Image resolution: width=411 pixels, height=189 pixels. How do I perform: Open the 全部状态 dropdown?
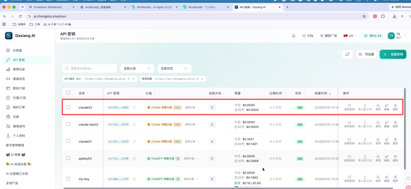tap(174, 68)
